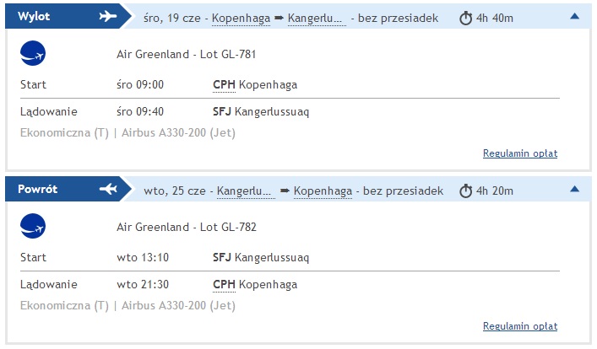Click the stopwatch icon beside 4h 40m
597x349 pixels.
(x=465, y=18)
